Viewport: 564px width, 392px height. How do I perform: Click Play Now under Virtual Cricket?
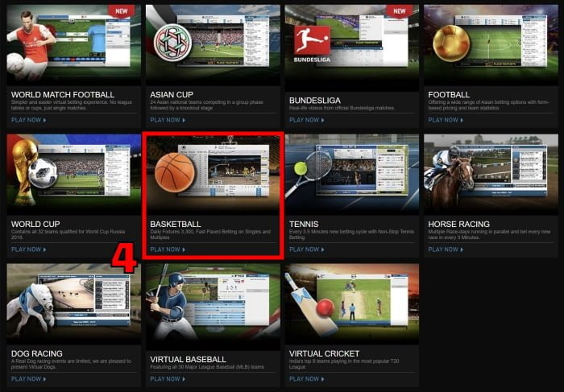point(307,378)
